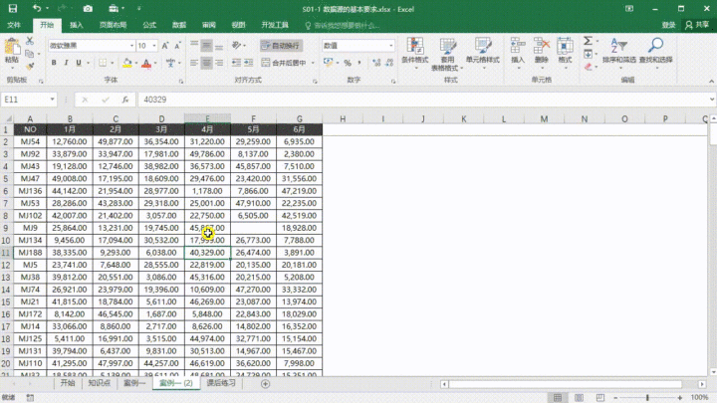Click Merge and Center (合并后居中) button
This screenshot has height=403, width=717.
coord(284,63)
